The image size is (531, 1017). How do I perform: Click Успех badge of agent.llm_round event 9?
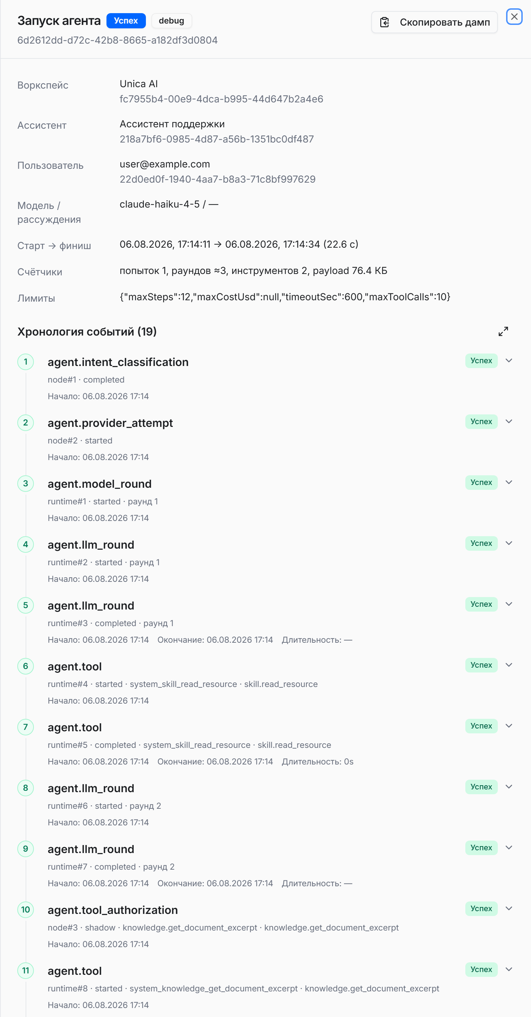pyautogui.click(x=481, y=847)
